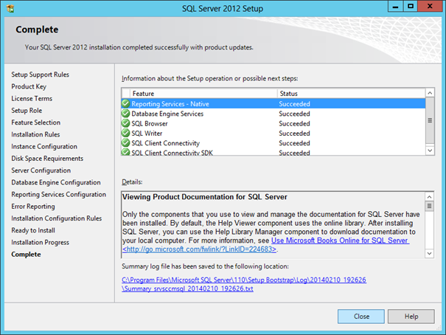Click the Help button
The height and width of the screenshot is (335, 446).
click(x=411, y=317)
